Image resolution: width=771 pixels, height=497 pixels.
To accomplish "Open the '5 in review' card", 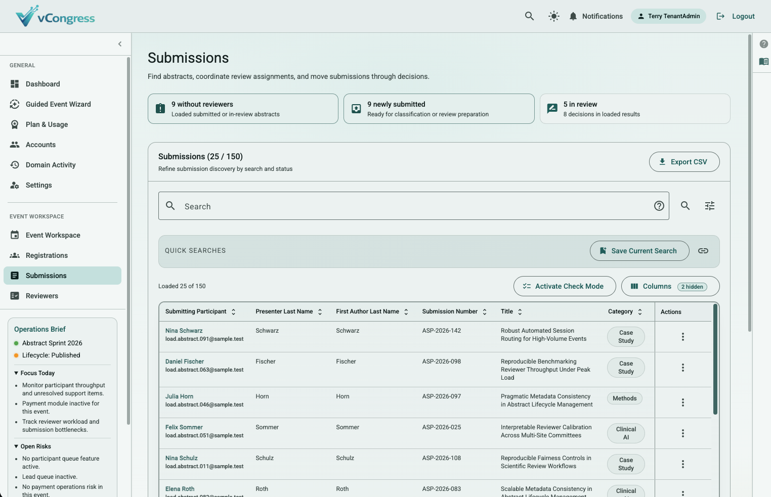I will (635, 109).
